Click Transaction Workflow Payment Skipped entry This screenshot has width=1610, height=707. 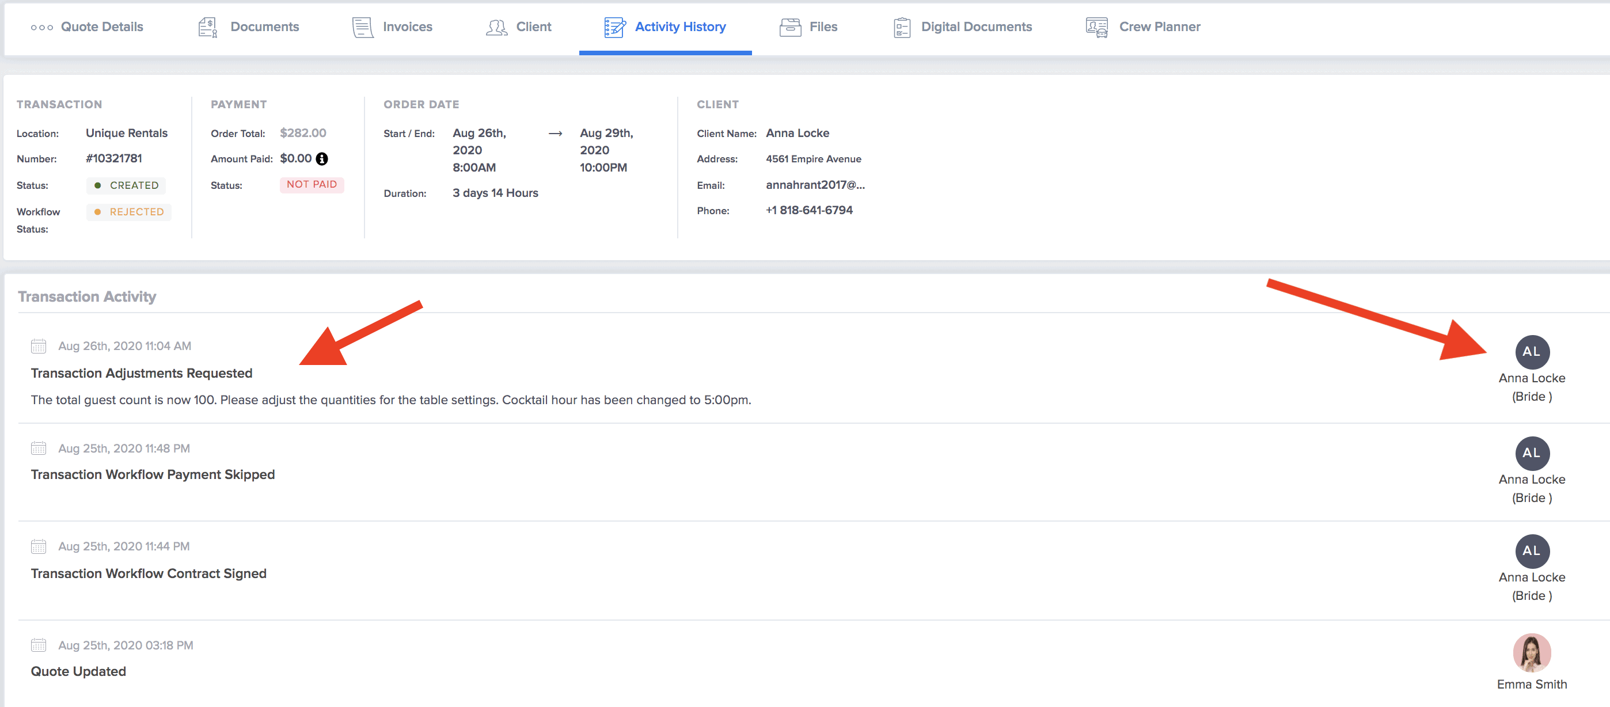click(153, 474)
